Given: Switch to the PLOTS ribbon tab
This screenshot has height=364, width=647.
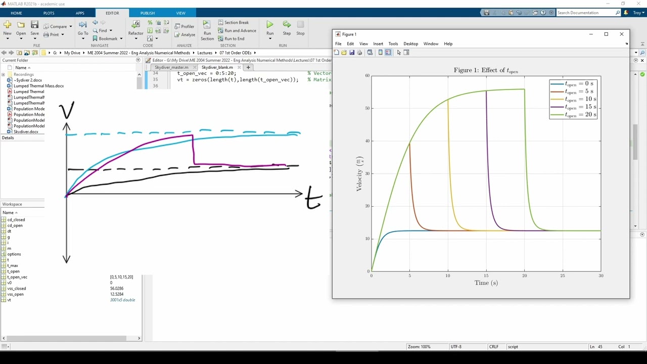Looking at the screenshot, I should 49,13.
